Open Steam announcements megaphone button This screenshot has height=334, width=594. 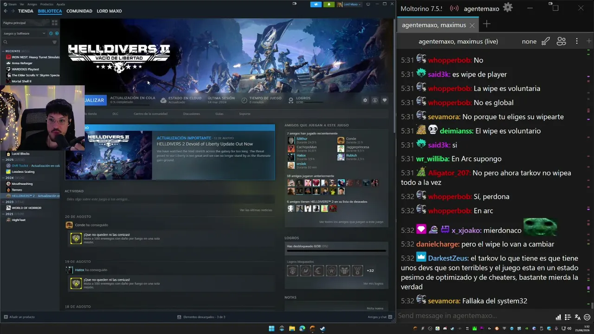pos(316,4)
